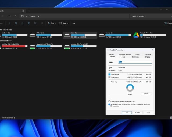Viewport: 172px width, 137px height.
Task: Click '838 GB free of 1.81 TB' text
Action: [44, 48]
